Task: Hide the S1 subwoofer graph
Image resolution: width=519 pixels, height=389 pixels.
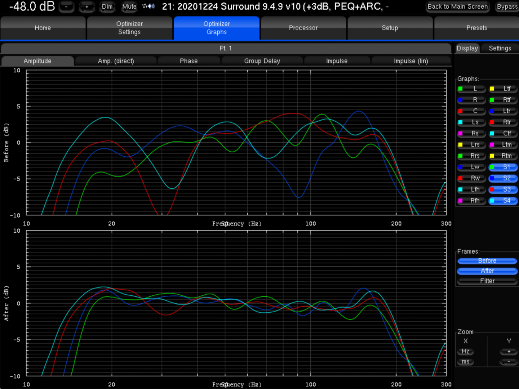Action: 503,167
